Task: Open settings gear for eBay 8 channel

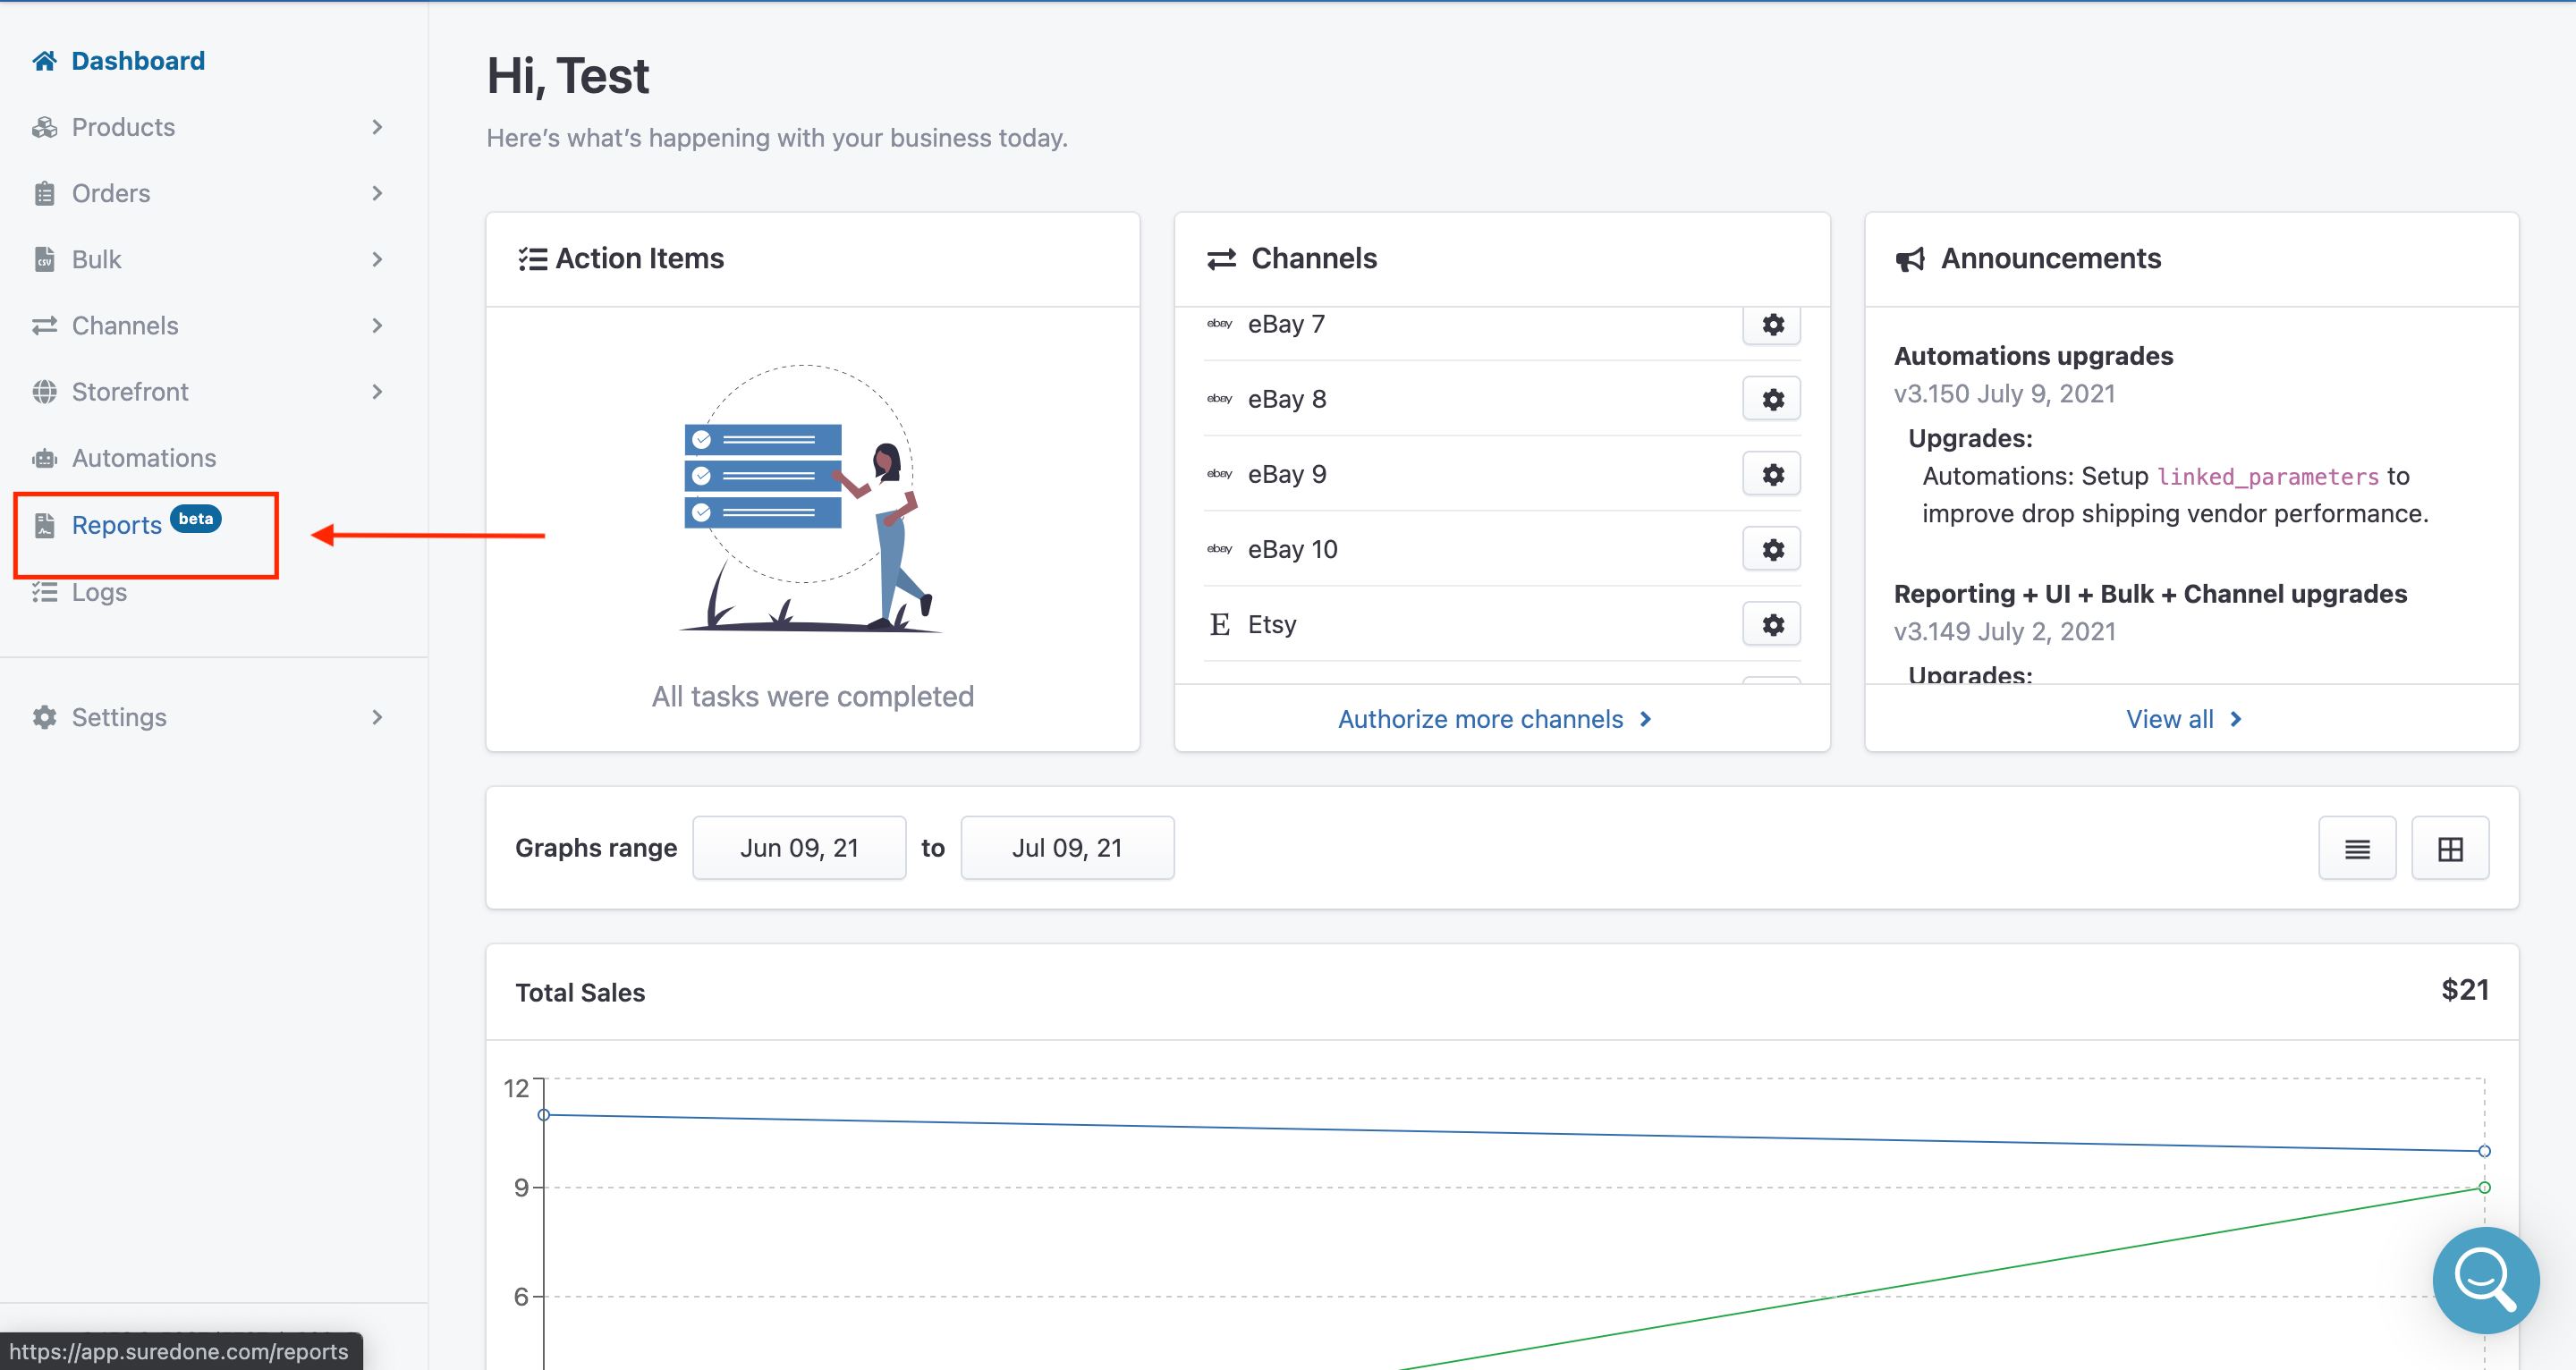Action: point(1771,399)
